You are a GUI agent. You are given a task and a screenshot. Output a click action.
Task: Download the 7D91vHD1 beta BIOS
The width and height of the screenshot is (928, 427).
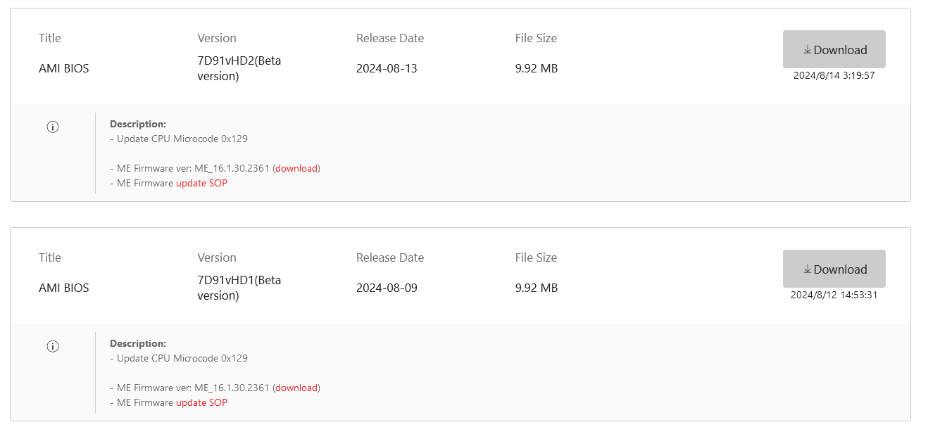(834, 269)
